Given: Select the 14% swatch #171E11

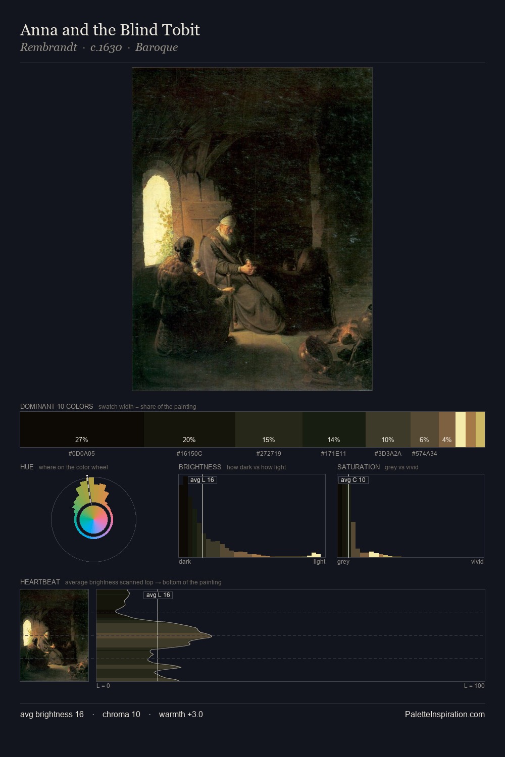Looking at the screenshot, I should click(334, 429).
